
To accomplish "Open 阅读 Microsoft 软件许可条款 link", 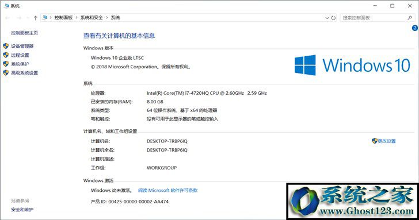I will [x=168, y=190].
